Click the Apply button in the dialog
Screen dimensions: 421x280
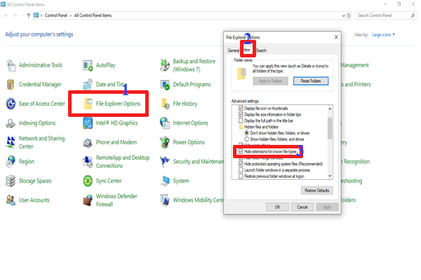(x=327, y=207)
